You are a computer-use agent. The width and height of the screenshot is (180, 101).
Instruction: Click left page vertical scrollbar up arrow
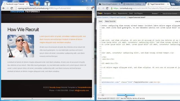(93, 12)
